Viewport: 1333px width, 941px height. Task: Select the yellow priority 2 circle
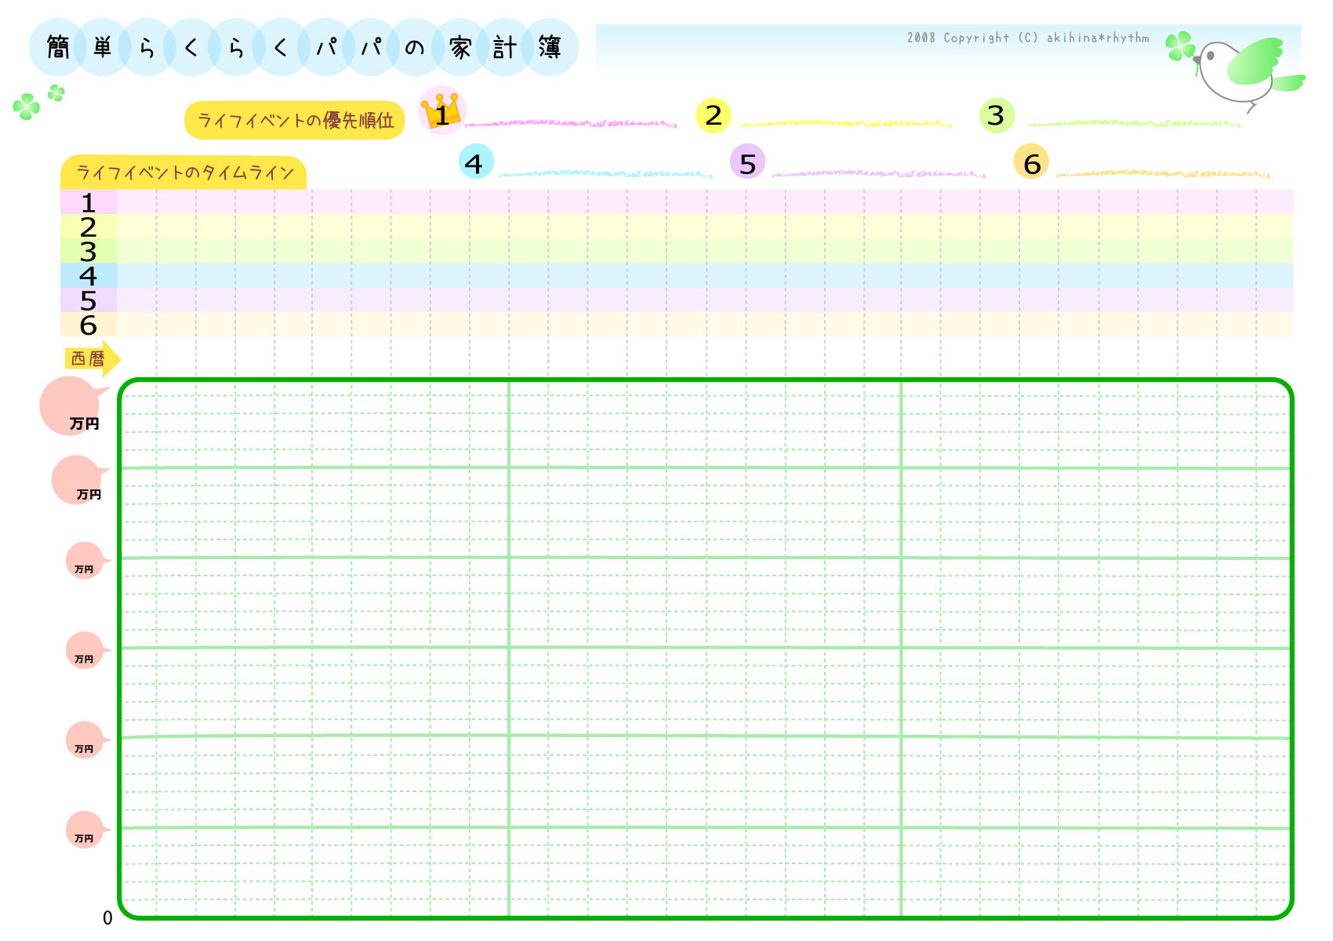click(x=714, y=115)
